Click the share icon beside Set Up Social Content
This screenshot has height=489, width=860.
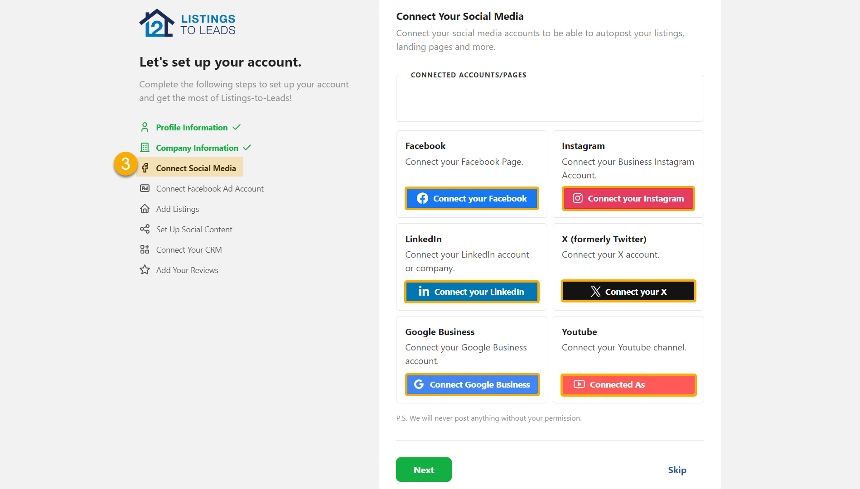point(145,229)
